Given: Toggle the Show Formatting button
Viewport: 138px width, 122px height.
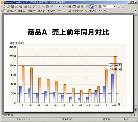Looking at the screenshot, I should point(92,7).
